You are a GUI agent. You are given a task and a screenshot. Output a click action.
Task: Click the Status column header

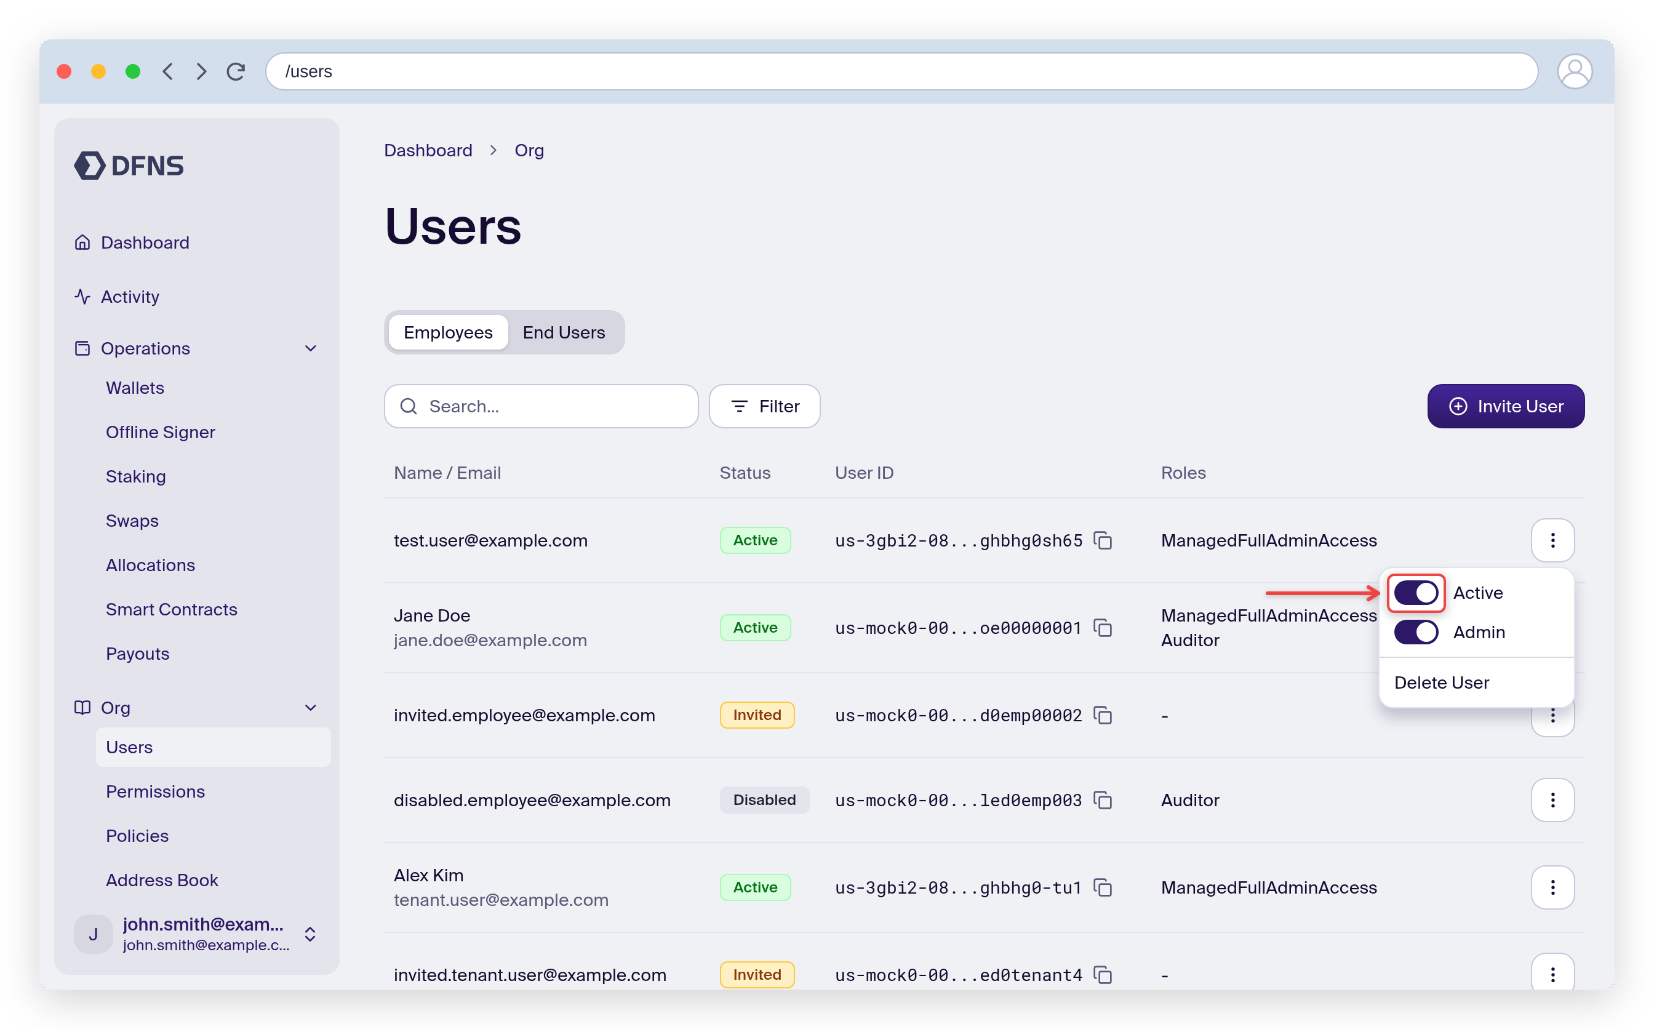coord(745,473)
